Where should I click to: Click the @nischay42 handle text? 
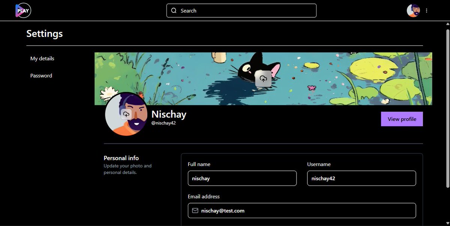[163, 123]
